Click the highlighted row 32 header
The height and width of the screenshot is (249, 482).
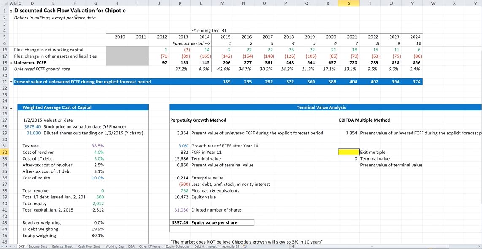click(x=5, y=152)
